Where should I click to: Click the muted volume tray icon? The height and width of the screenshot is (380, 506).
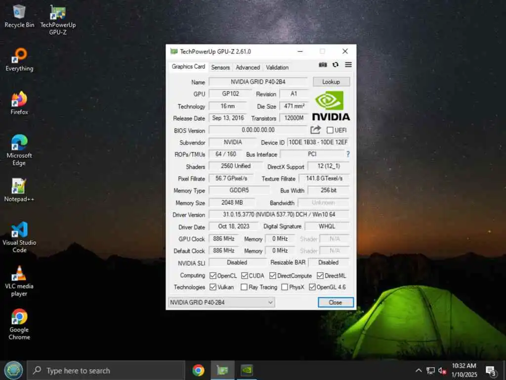coord(442,371)
